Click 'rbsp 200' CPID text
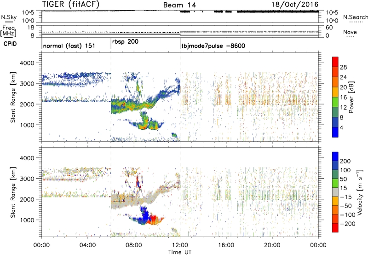The image size is (368, 255). (125, 42)
